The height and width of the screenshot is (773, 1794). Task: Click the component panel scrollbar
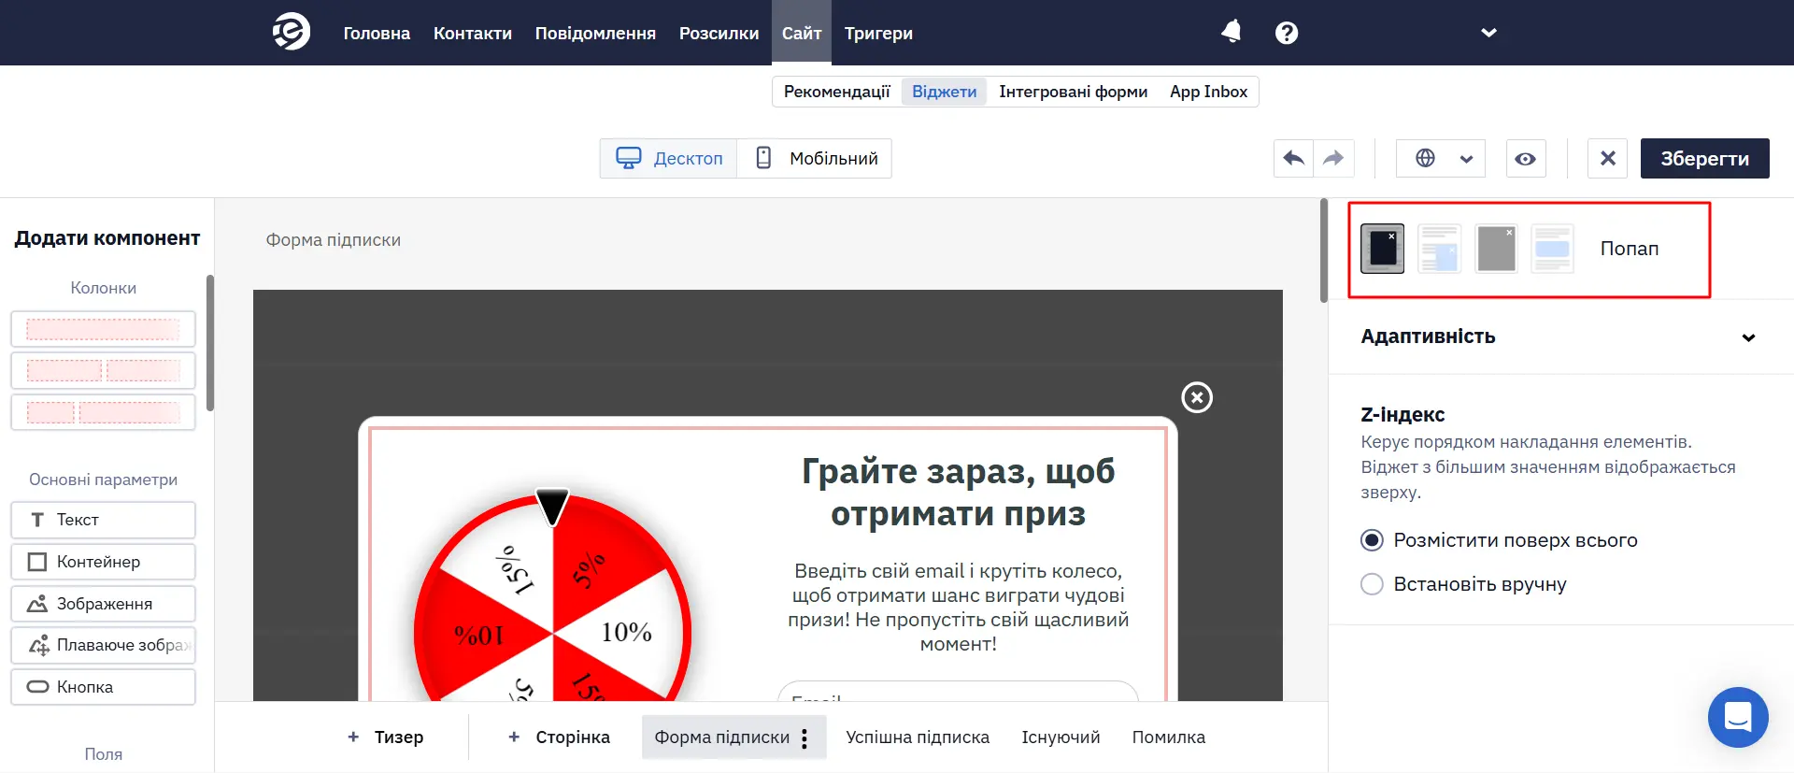click(210, 343)
